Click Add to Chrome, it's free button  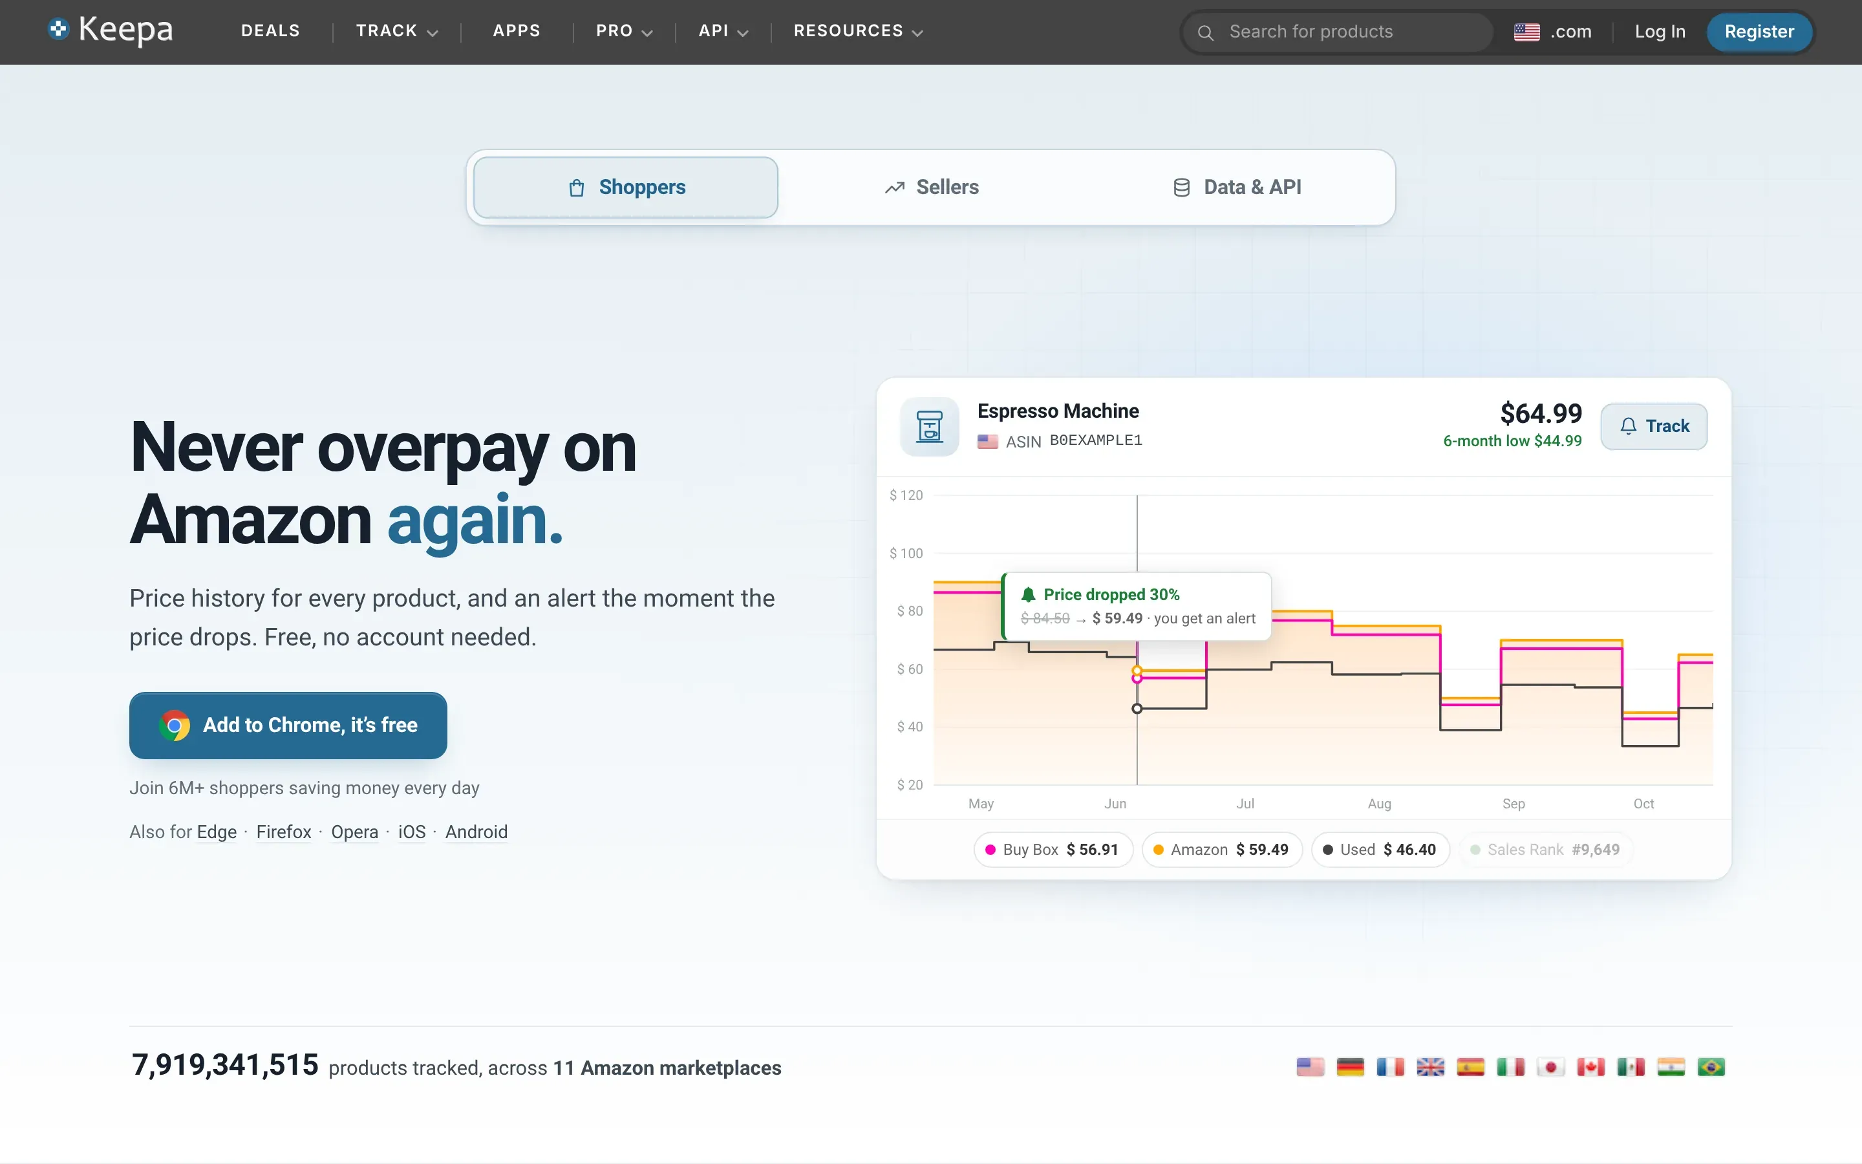(x=288, y=725)
